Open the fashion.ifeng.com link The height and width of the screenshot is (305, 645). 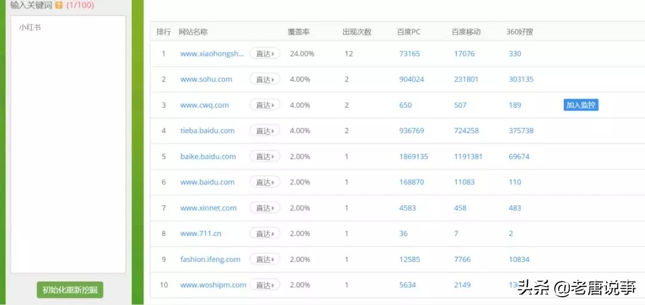(210, 259)
